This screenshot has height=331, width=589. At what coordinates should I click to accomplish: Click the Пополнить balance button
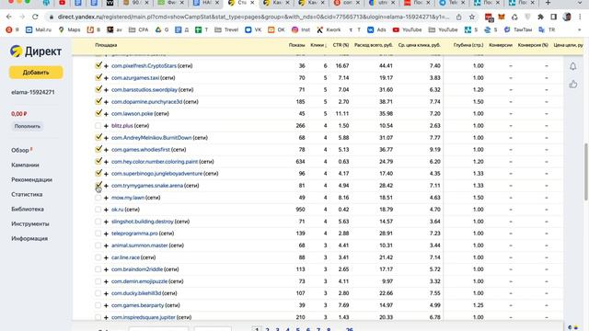click(27, 126)
